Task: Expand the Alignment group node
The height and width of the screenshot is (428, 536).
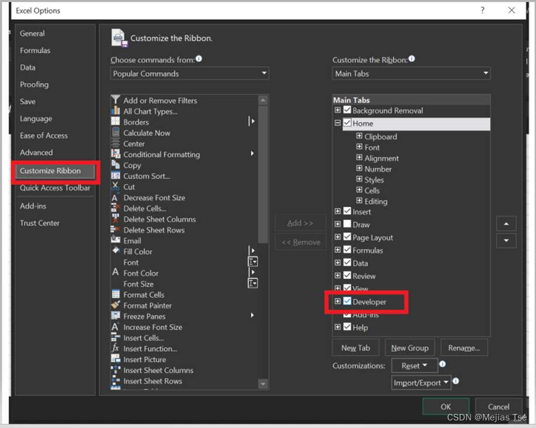Action: [359, 157]
